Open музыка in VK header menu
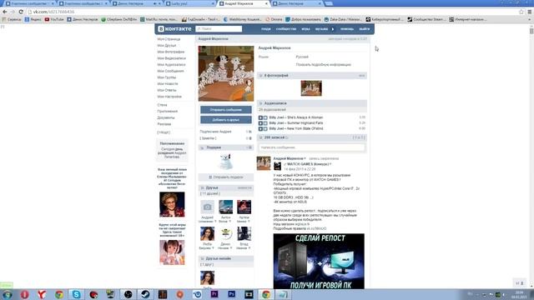The image size is (534, 300). tap(321, 29)
